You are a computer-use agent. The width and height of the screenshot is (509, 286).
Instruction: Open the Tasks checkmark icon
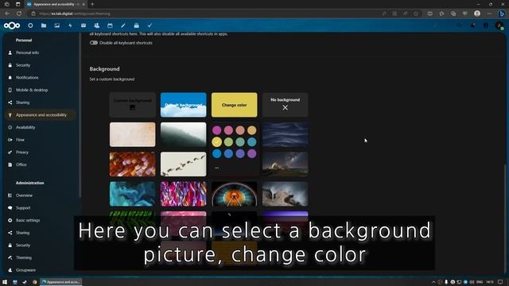click(150, 25)
